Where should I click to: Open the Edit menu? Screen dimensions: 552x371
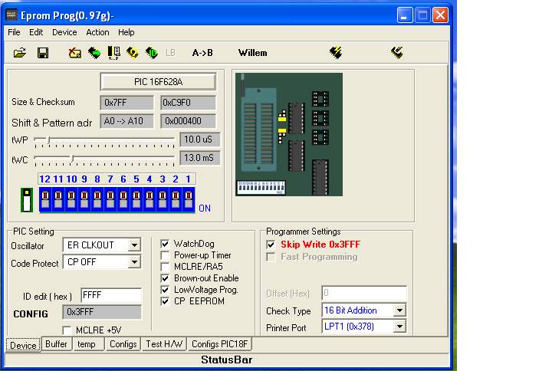pyautogui.click(x=36, y=32)
